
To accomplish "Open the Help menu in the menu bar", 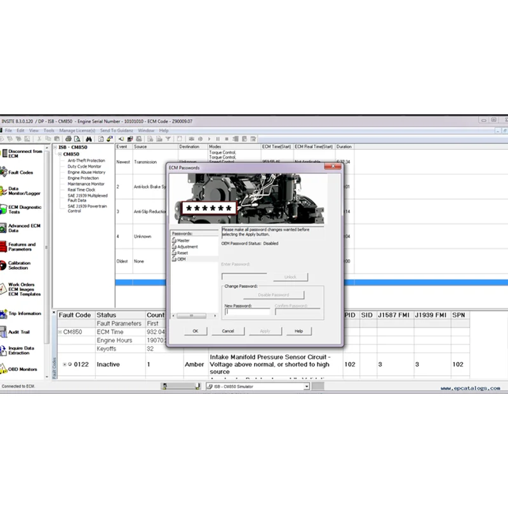I will click(164, 131).
